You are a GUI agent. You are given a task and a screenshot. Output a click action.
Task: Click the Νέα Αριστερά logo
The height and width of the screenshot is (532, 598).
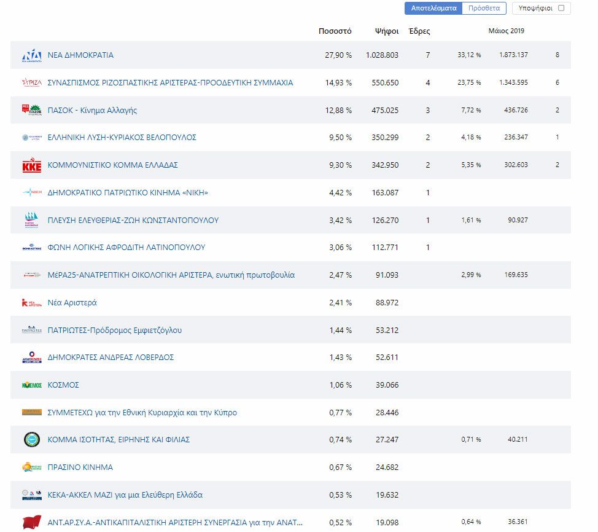coord(32,303)
